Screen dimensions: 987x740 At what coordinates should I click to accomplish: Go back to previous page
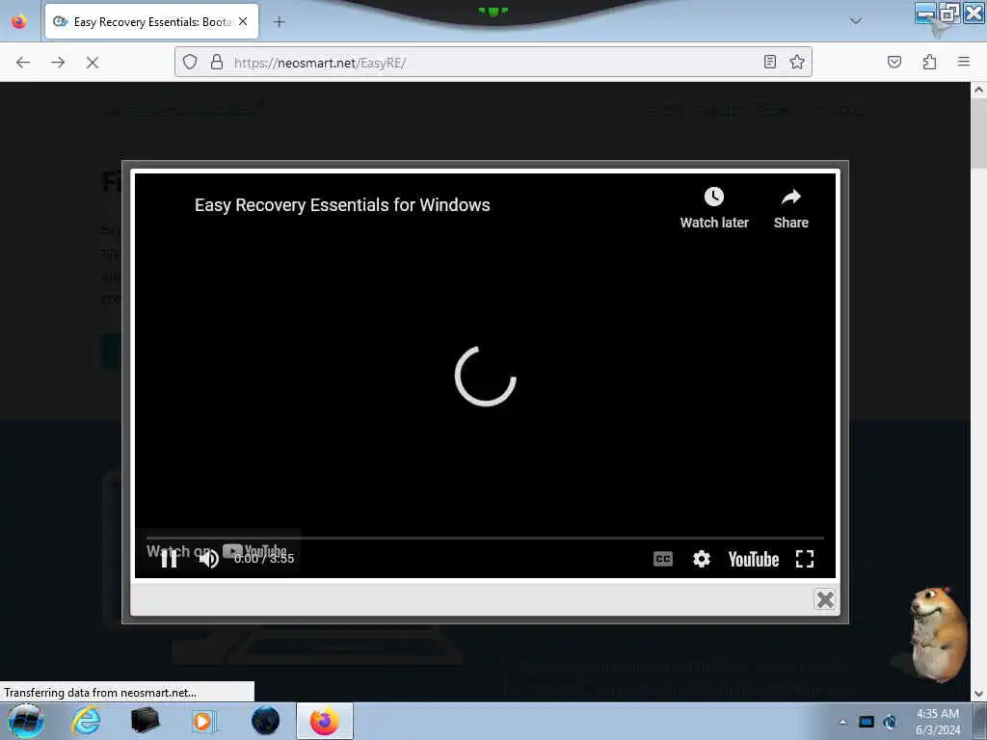[x=23, y=63]
